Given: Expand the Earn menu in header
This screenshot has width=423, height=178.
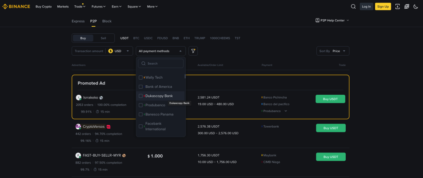Looking at the screenshot, I should coord(116,7).
